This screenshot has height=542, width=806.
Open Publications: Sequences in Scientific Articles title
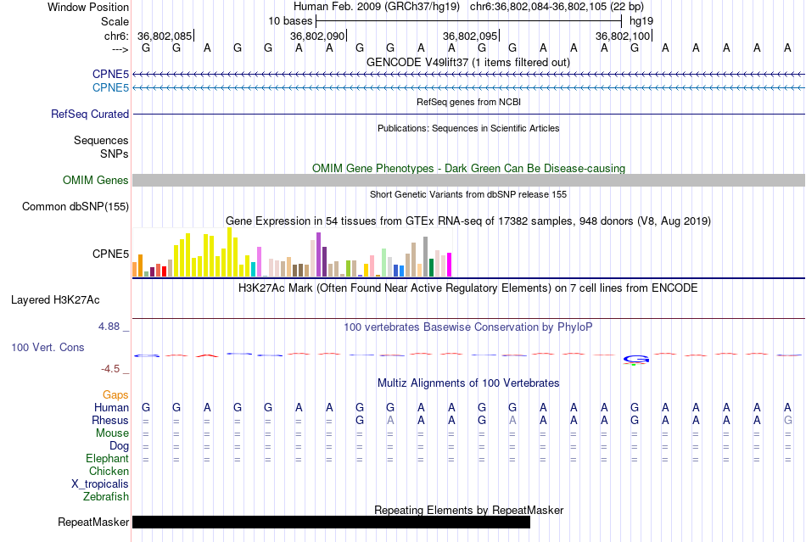coord(468,128)
